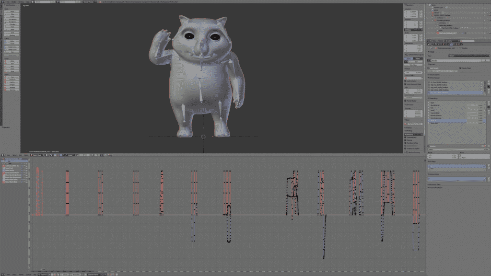Add a Cone mesh primitive
Screen dimensions: 491x276
12,27
